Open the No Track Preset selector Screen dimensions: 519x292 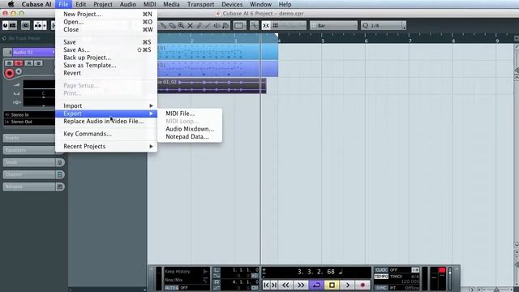tap(28, 38)
